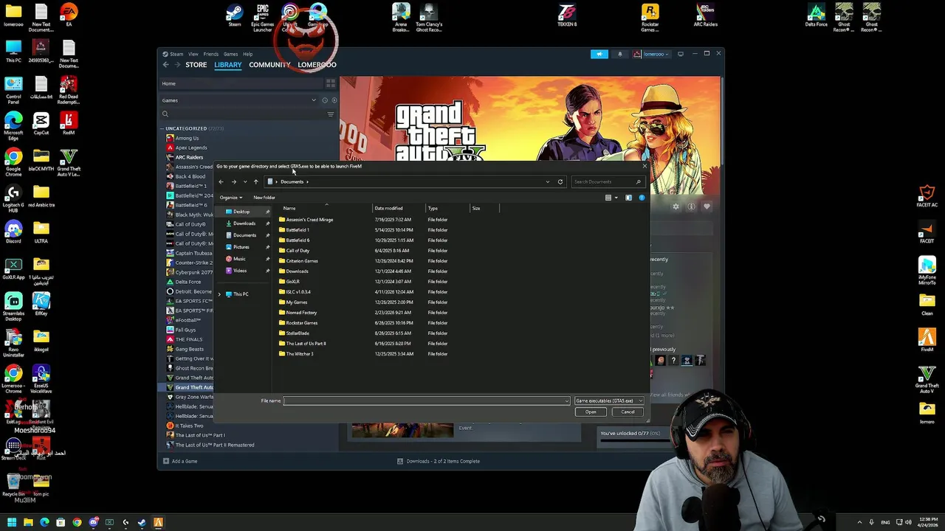The width and height of the screenshot is (945, 531).
Task: Click the Steam recent activity clock icon
Action: 325,100
